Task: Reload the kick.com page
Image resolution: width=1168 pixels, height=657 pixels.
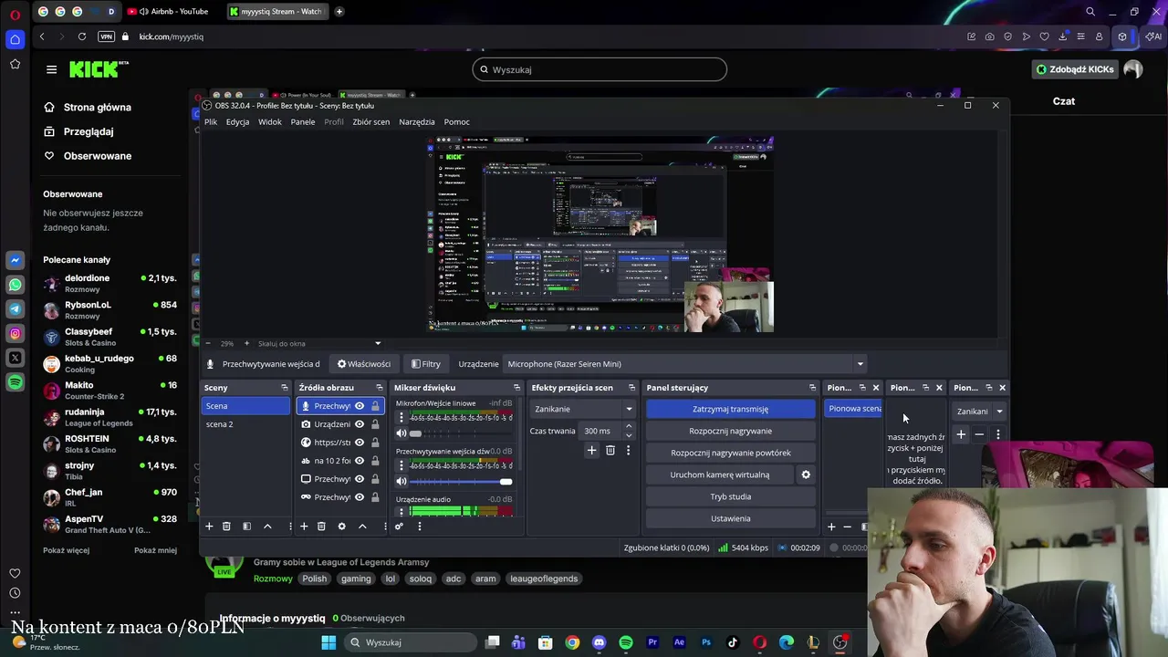Action: (x=82, y=36)
